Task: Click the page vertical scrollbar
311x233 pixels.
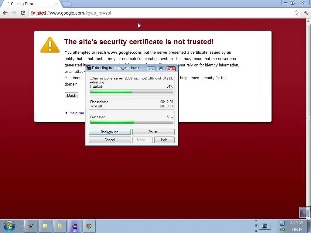Action: click(x=308, y=118)
